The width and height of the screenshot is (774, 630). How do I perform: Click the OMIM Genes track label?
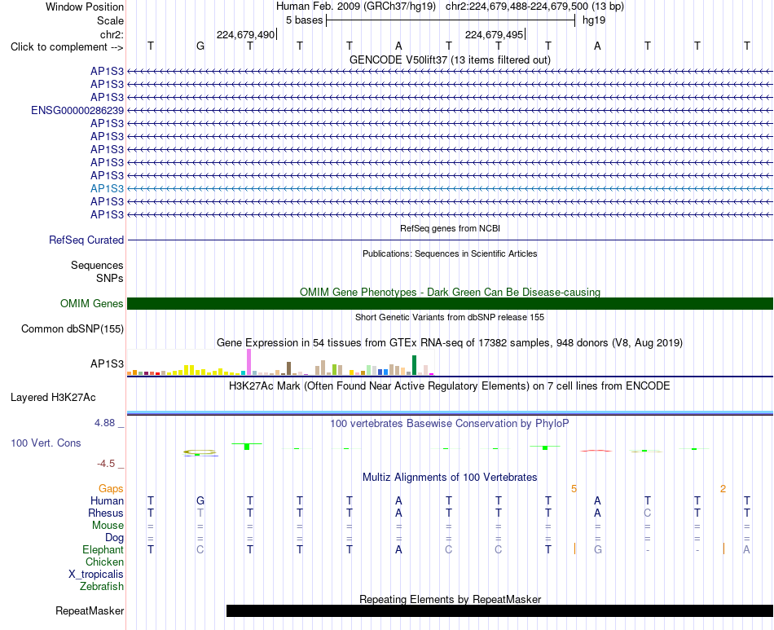(x=92, y=304)
